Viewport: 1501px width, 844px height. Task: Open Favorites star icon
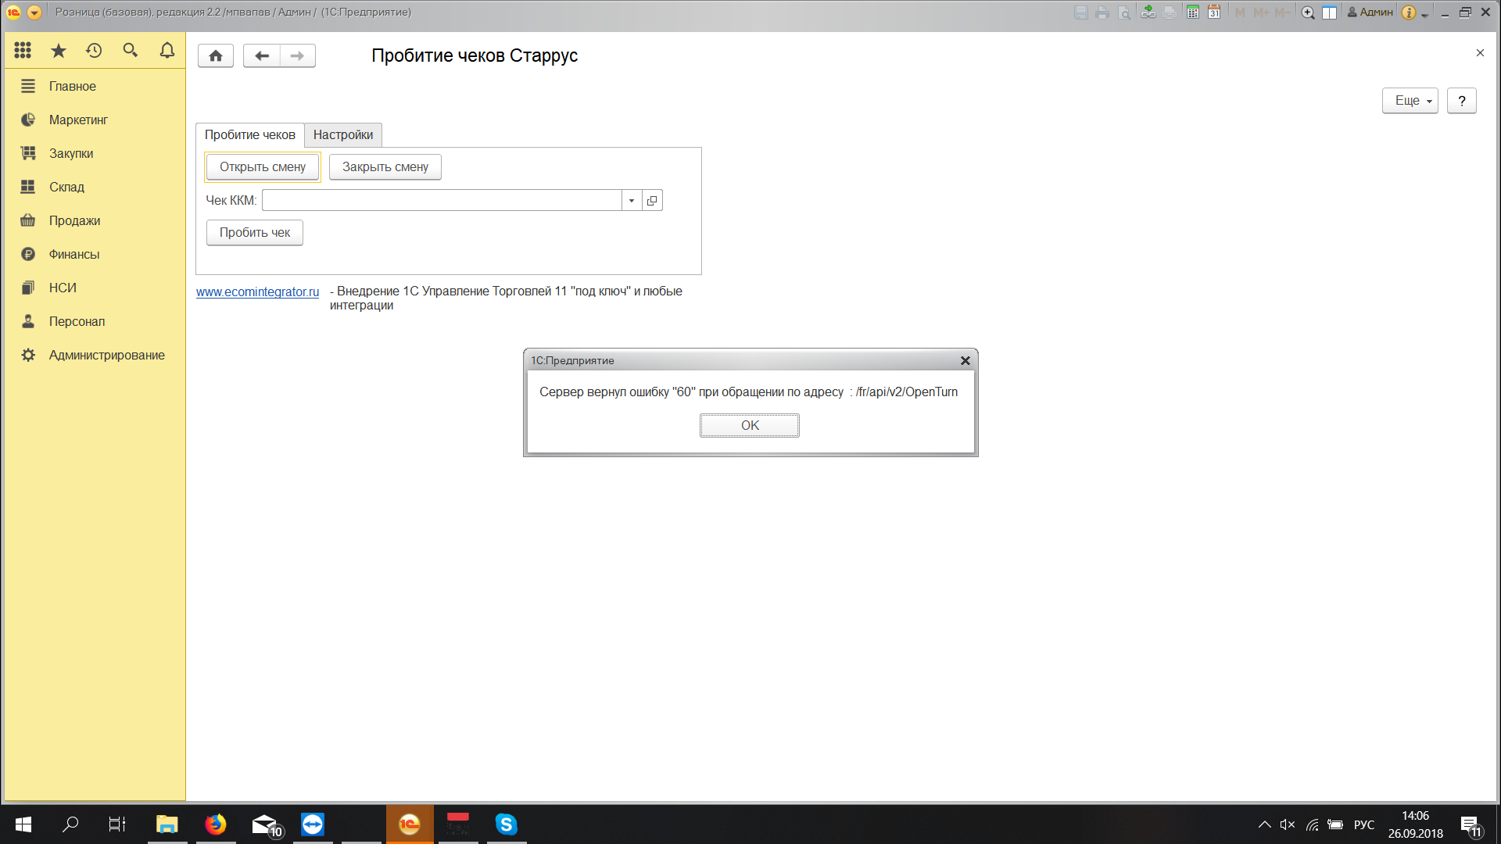59,51
